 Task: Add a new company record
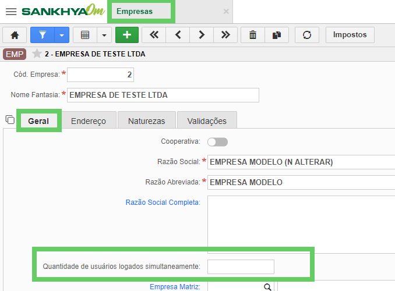127,35
